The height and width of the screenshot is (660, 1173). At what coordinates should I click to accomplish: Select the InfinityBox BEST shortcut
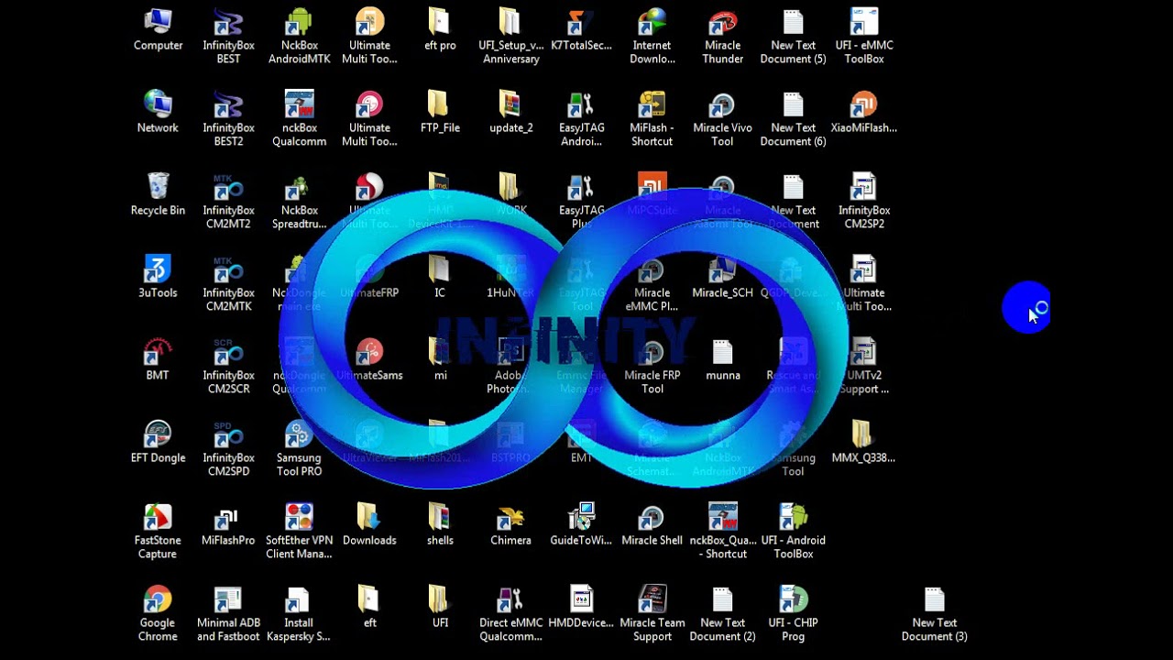(228, 37)
